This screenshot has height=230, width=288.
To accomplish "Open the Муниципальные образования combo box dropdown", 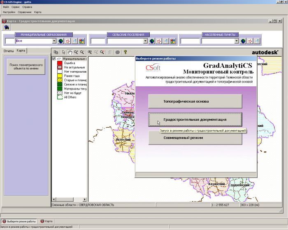I will pyautogui.click(x=54, y=41).
